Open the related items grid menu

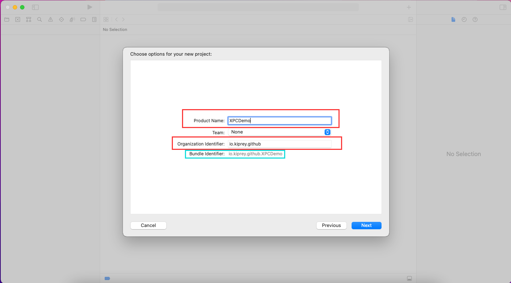(x=106, y=20)
